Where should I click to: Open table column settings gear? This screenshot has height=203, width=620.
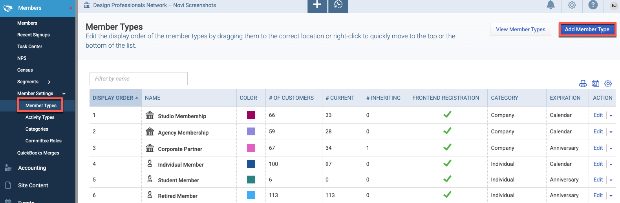pyautogui.click(x=608, y=83)
